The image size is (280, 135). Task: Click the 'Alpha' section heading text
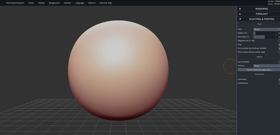pyautogui.click(x=259, y=57)
